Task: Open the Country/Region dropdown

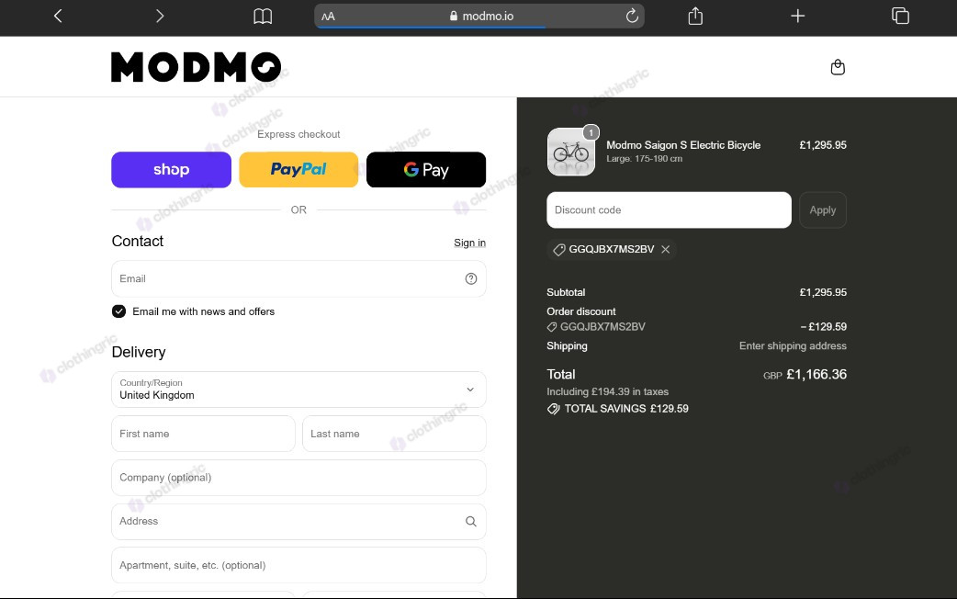Action: (x=298, y=390)
